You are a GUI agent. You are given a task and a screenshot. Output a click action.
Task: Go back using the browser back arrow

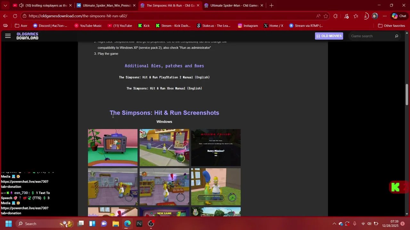pyautogui.click(x=5, y=16)
